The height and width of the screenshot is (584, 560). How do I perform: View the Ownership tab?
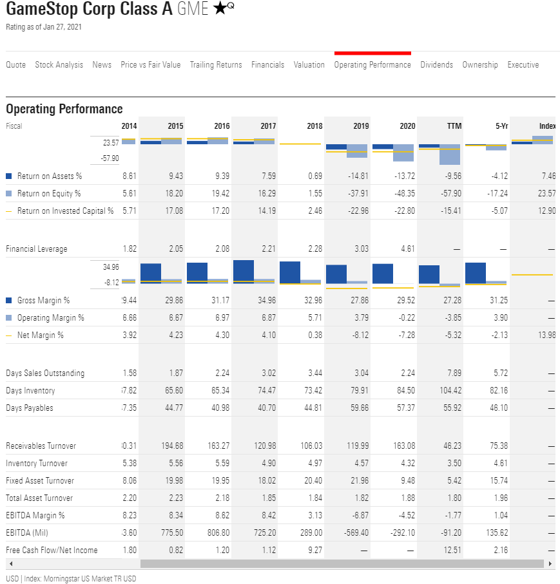479,65
